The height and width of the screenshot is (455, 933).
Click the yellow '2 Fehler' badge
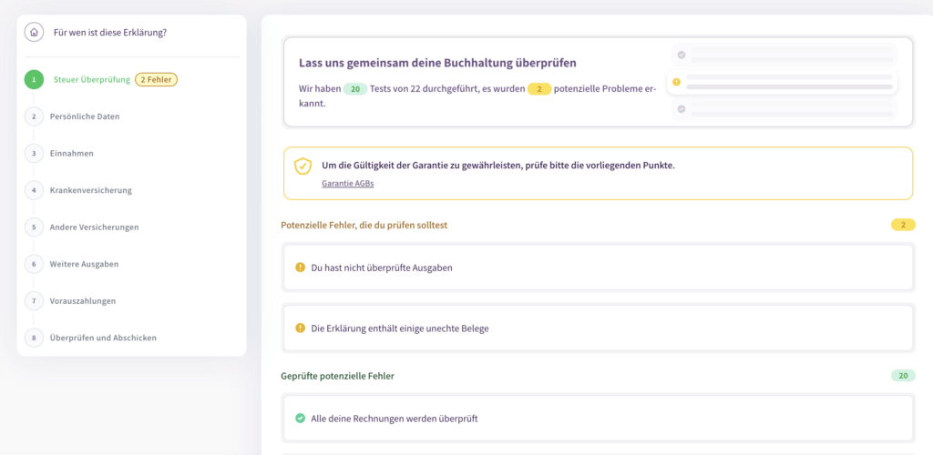tap(156, 79)
